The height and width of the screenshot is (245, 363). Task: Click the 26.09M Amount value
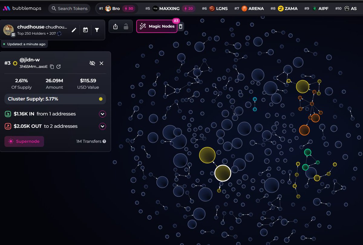click(x=54, y=81)
